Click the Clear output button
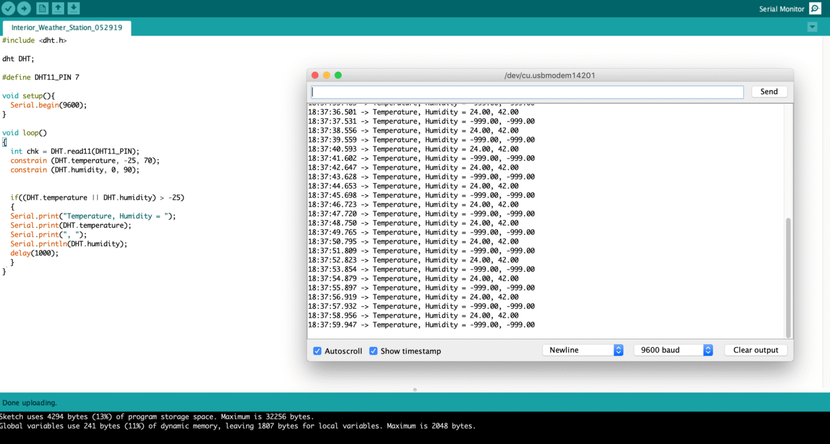Image resolution: width=830 pixels, height=444 pixels. [755, 350]
